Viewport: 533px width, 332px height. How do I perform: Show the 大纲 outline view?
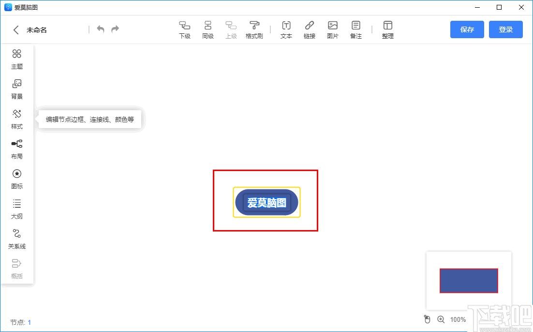(17, 209)
